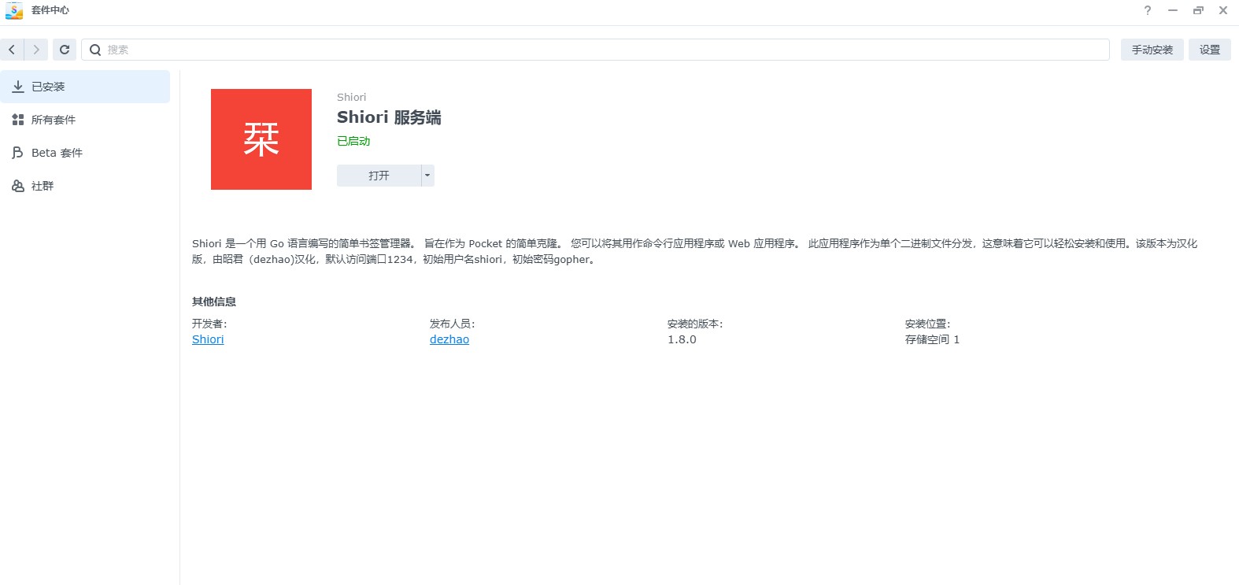1239x585 pixels.
Task: Click the Shiori description paragraph
Action: tap(695, 251)
